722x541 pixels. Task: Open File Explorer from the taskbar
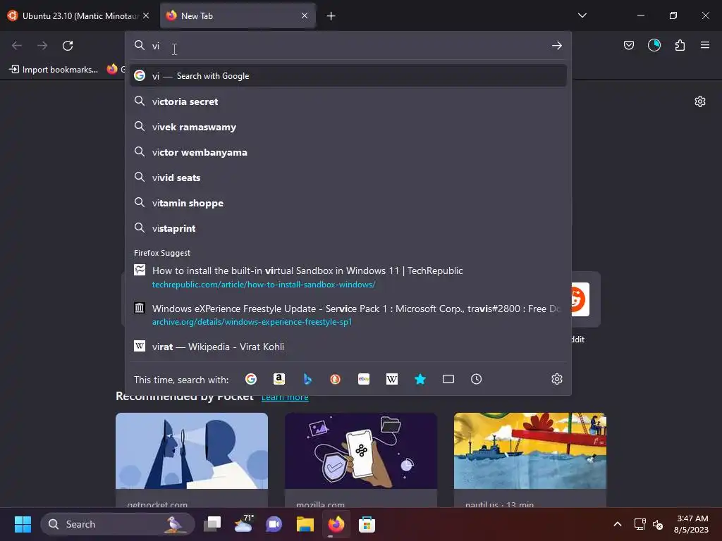tap(305, 524)
